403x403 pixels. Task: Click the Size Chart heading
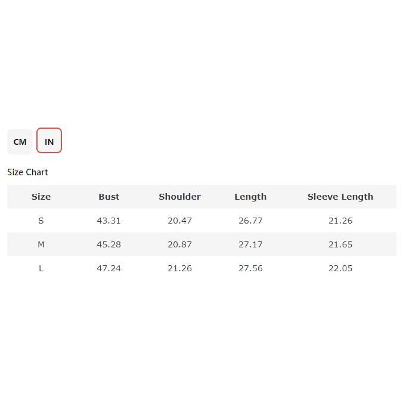click(x=27, y=172)
